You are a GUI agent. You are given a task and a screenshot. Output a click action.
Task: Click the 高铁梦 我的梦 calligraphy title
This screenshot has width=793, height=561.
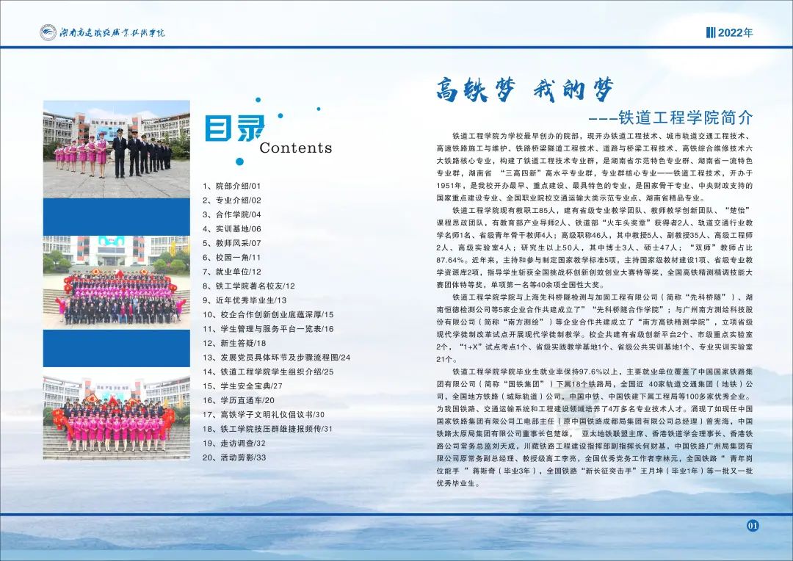point(525,90)
